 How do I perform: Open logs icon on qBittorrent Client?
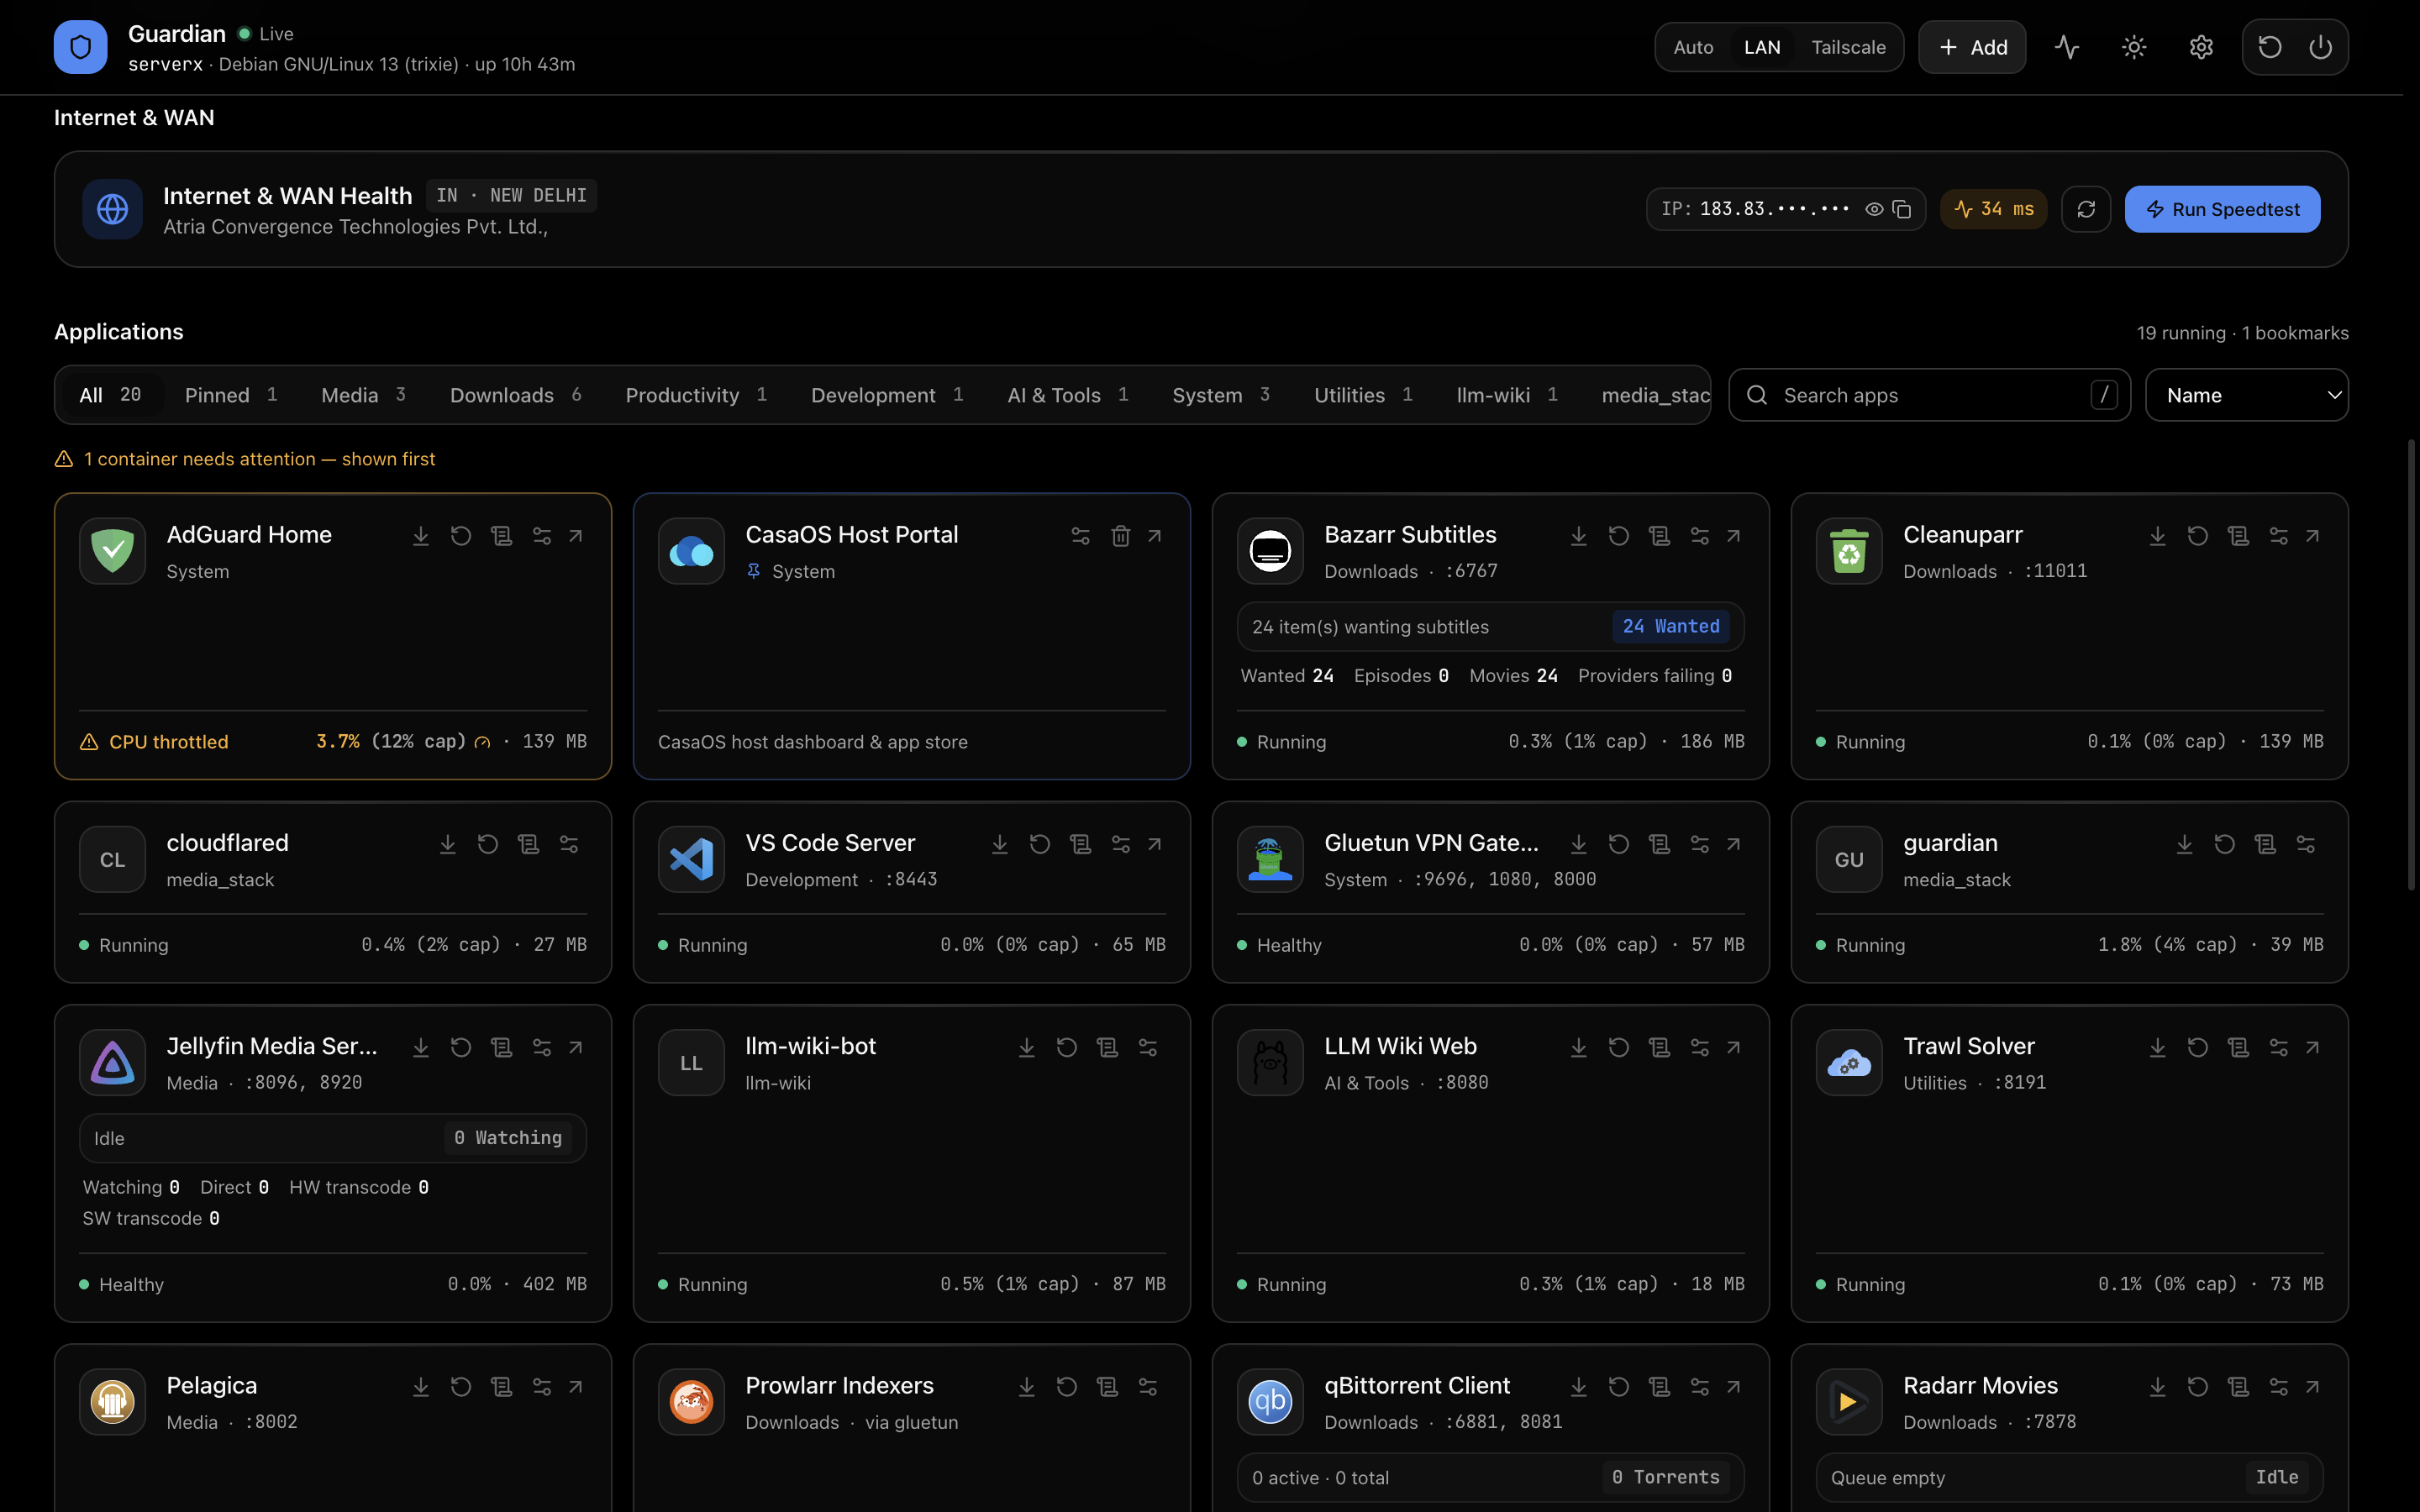click(1660, 1387)
